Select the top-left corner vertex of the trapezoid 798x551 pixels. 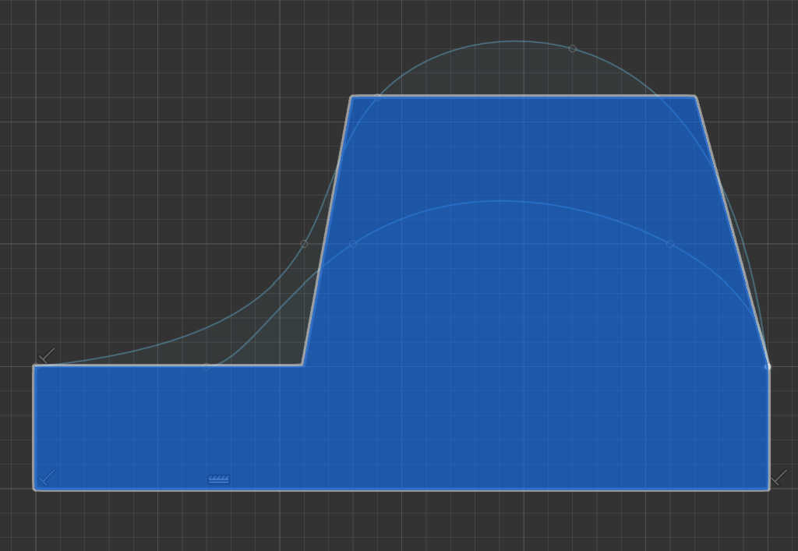coord(352,97)
